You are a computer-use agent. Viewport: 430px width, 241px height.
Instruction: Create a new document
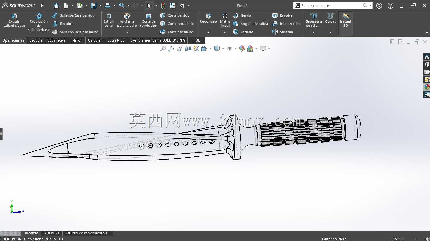point(66,6)
